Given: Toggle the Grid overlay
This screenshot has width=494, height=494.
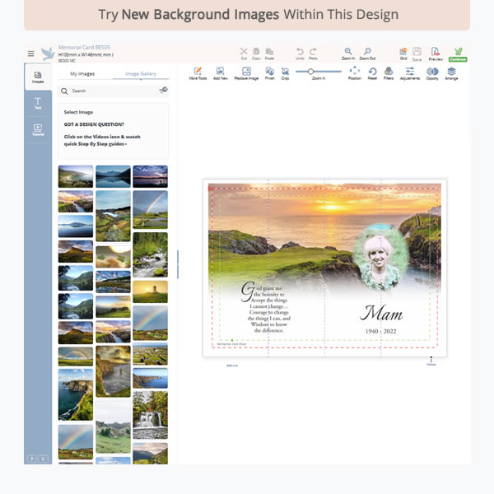Looking at the screenshot, I should (x=403, y=52).
